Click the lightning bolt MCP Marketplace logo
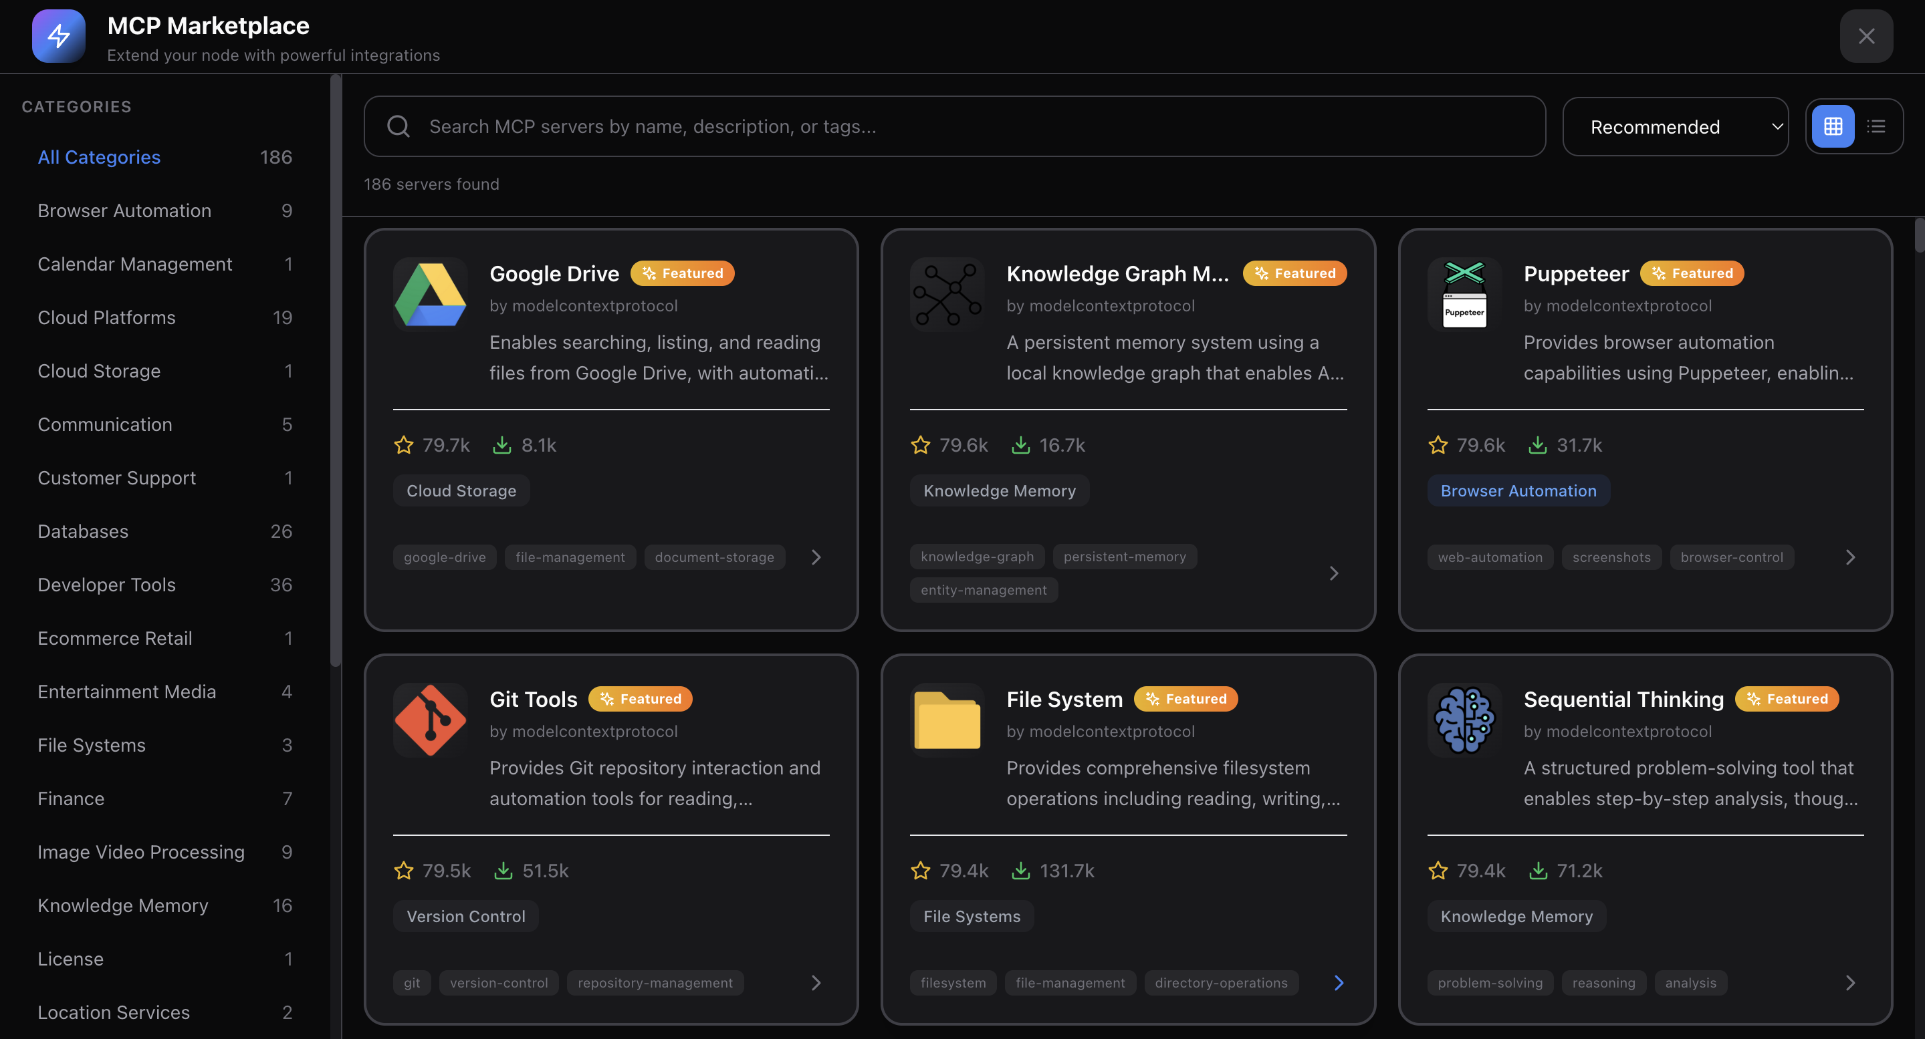 click(x=58, y=36)
